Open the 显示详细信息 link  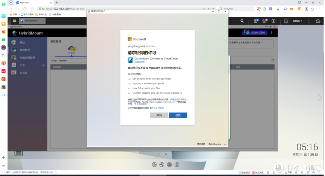(x=140, y=104)
